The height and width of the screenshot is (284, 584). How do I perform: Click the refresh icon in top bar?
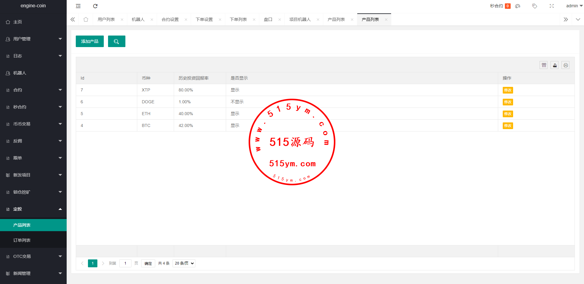tap(95, 6)
